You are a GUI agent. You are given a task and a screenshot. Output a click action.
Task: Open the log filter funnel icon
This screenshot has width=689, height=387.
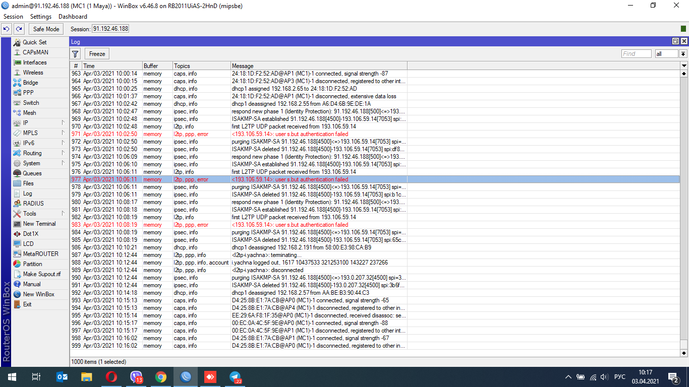[x=75, y=54]
